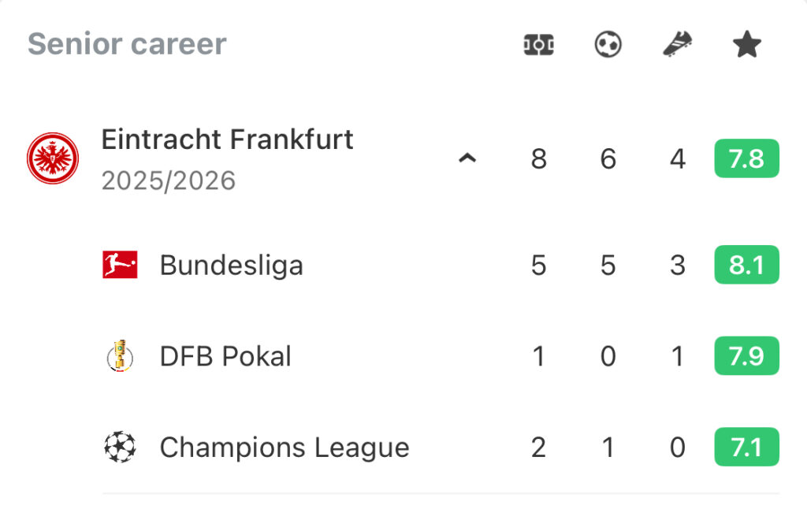The image size is (807, 509).
Task: Click the rating star icon
Action: click(x=746, y=45)
